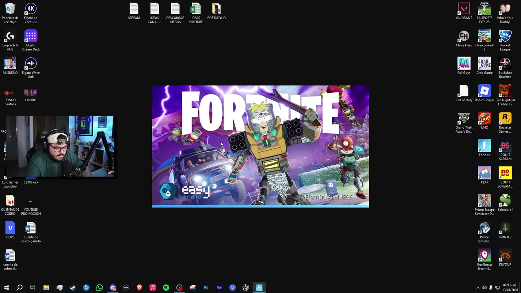
Task: Launch Police Simulator desktop shortcut
Action: click(x=484, y=232)
